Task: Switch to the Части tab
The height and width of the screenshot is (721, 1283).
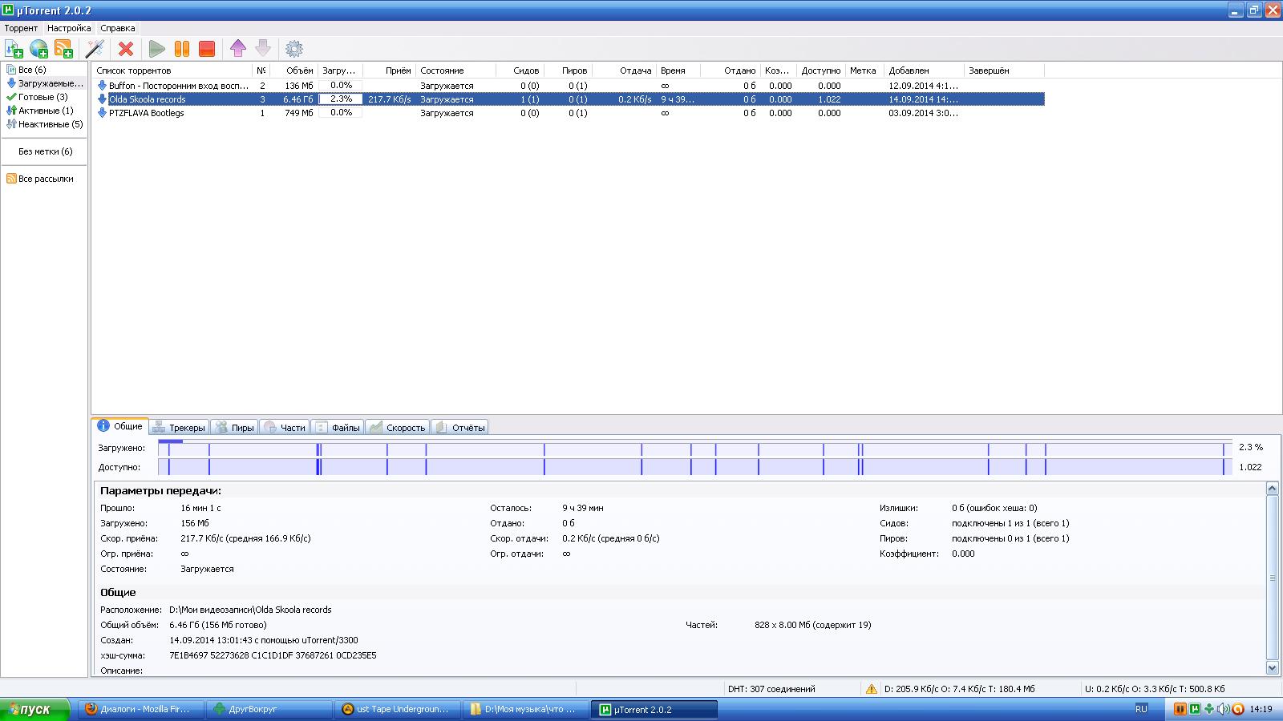Action: tap(285, 428)
